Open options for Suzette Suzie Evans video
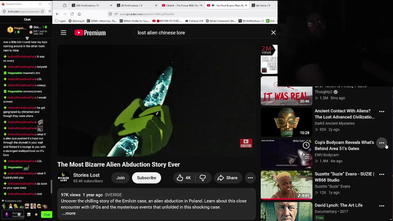 coord(382,174)
